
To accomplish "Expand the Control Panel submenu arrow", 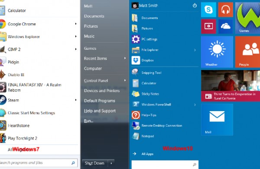I will tap(125, 80).
